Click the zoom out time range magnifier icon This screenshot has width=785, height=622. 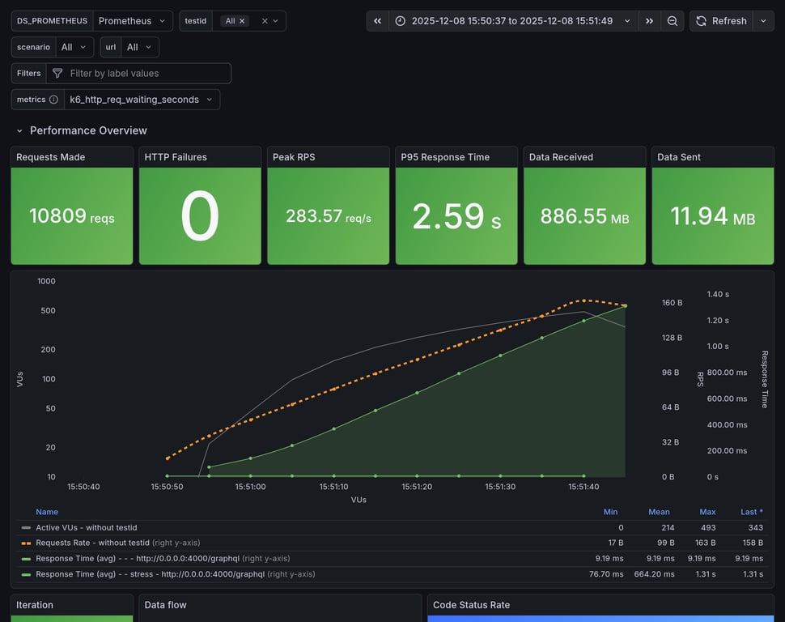673,20
